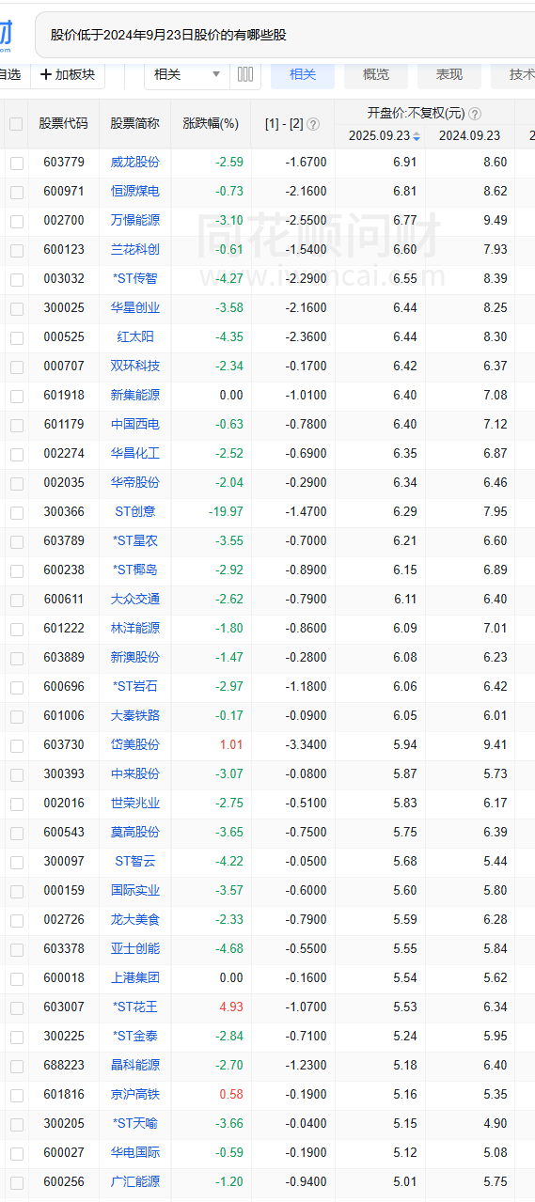This screenshot has width=535, height=1202.
Task: Check the box for 威龙股份 row
Action: click(17, 163)
